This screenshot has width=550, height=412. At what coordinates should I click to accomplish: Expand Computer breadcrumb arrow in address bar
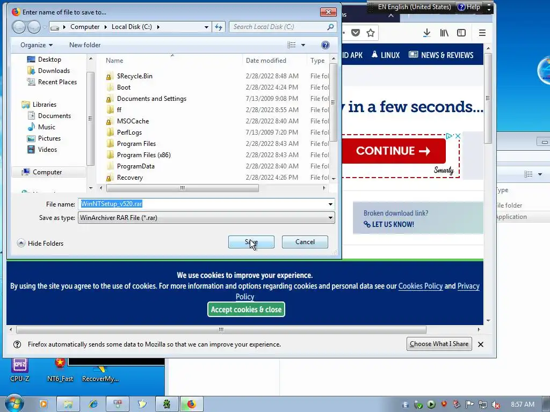click(106, 27)
